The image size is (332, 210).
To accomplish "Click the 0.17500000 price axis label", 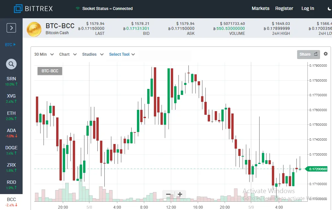I will point(318,125).
